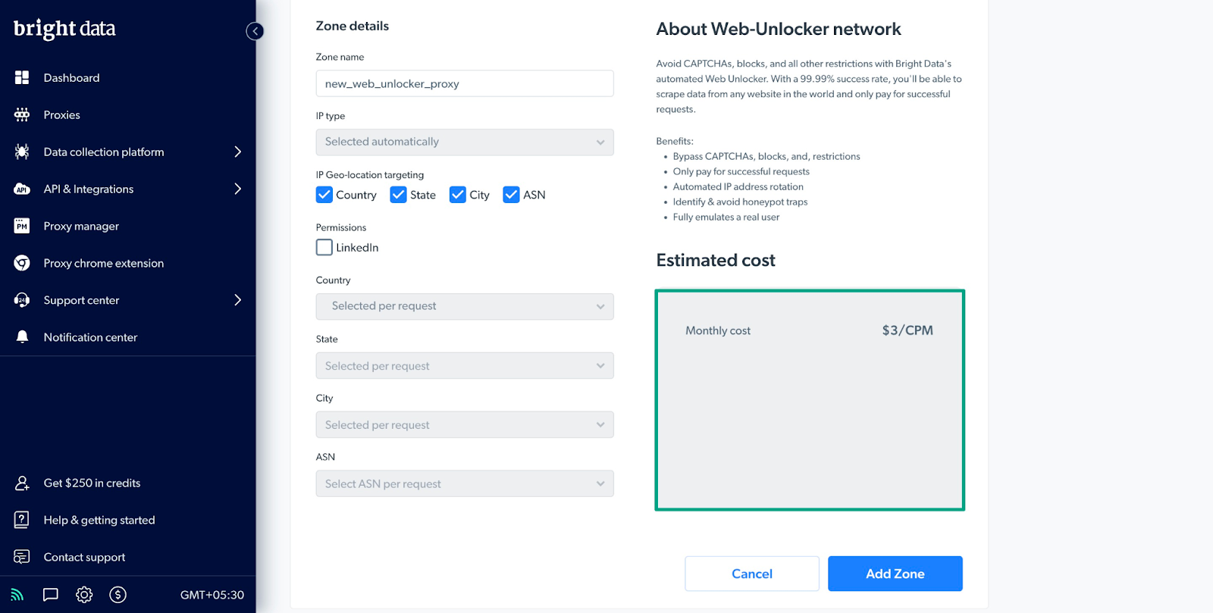Uncheck the Country geo-targeting checkbox
The width and height of the screenshot is (1213, 613).
tap(324, 195)
